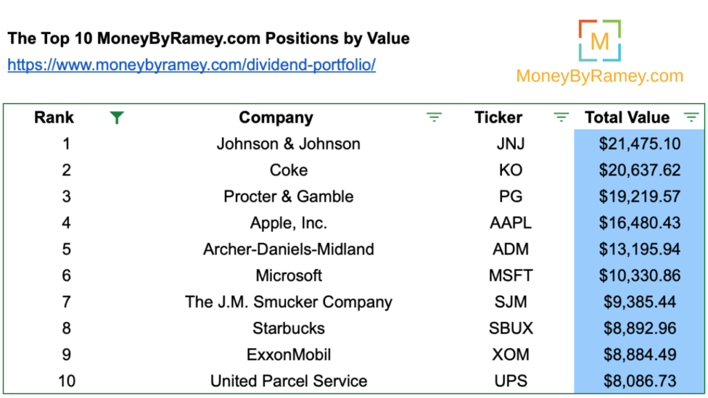
Task: Open the Ticker column filter icon
Action: tap(561, 118)
